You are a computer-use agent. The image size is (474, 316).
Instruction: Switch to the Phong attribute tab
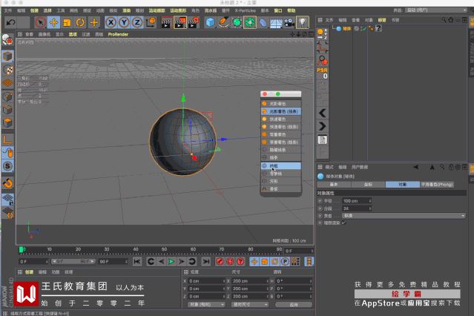point(437,185)
